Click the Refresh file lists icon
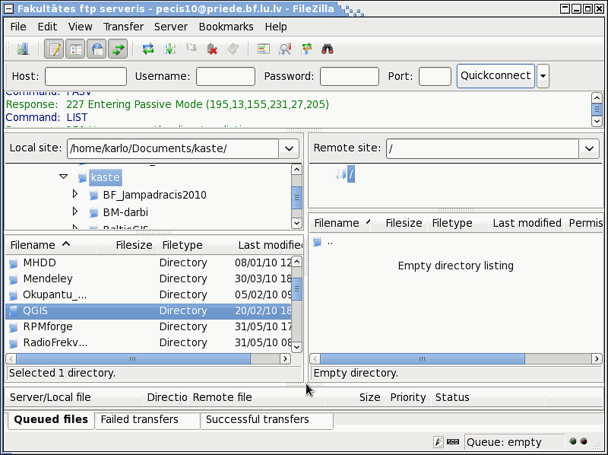Screen dimensions: 608x455 [x=148, y=49]
